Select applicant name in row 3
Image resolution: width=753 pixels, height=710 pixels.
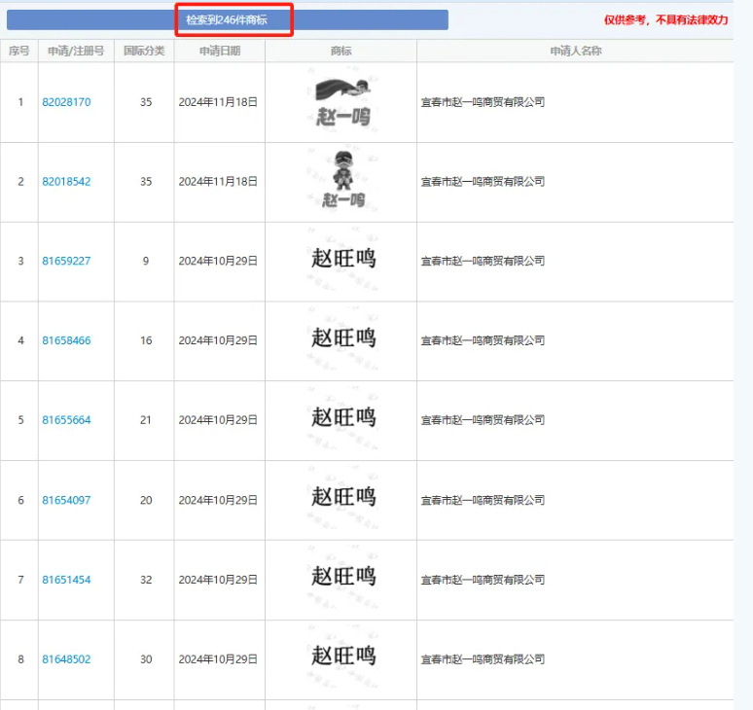[483, 261]
